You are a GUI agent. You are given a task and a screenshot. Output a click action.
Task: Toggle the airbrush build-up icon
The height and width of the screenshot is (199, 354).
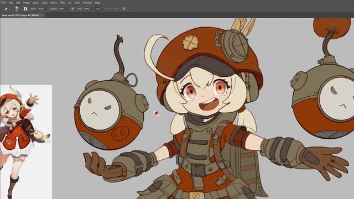97,9
